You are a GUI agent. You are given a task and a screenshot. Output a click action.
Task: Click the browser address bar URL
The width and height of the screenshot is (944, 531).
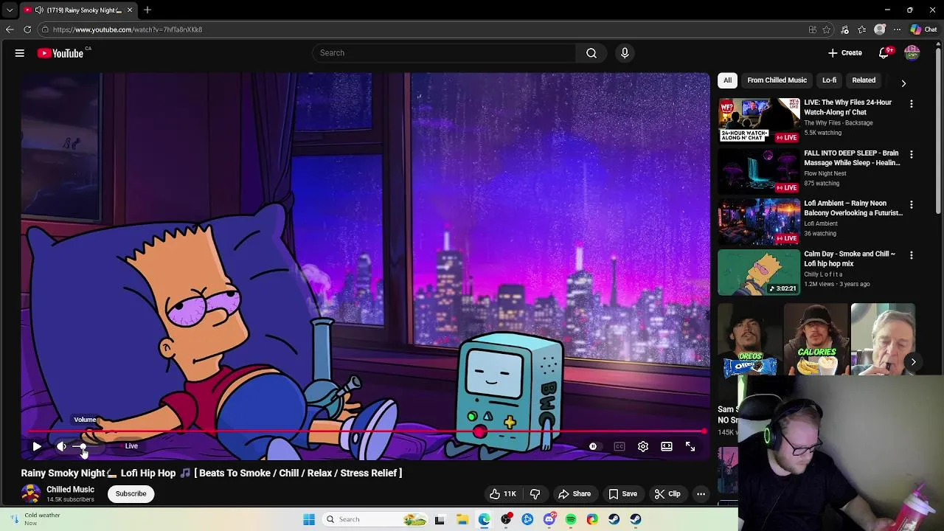[128, 29]
